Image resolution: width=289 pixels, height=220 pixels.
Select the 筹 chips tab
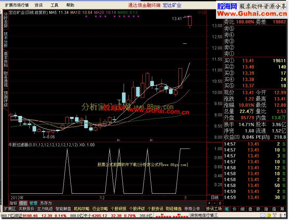(282, 209)
